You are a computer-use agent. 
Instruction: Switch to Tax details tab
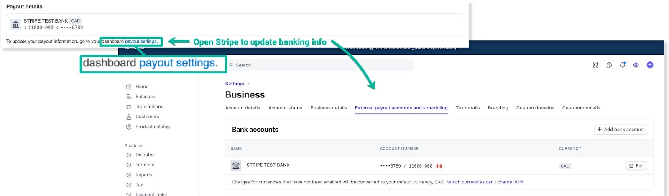[x=467, y=108]
